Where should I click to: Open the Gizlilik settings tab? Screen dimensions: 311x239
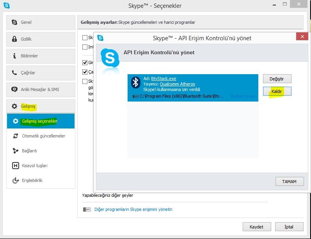(41, 39)
